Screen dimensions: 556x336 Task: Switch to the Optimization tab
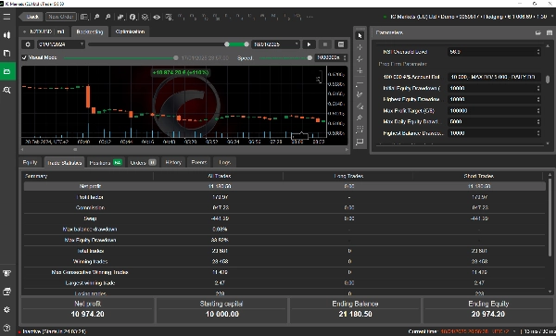coord(130,31)
